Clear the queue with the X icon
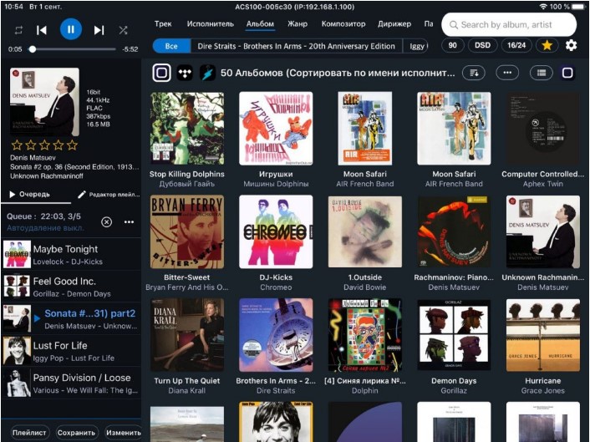 coord(106,222)
